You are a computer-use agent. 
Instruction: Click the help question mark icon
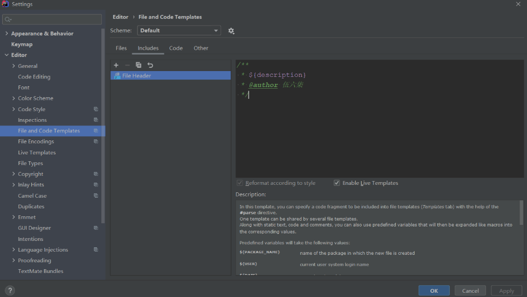tap(10, 290)
